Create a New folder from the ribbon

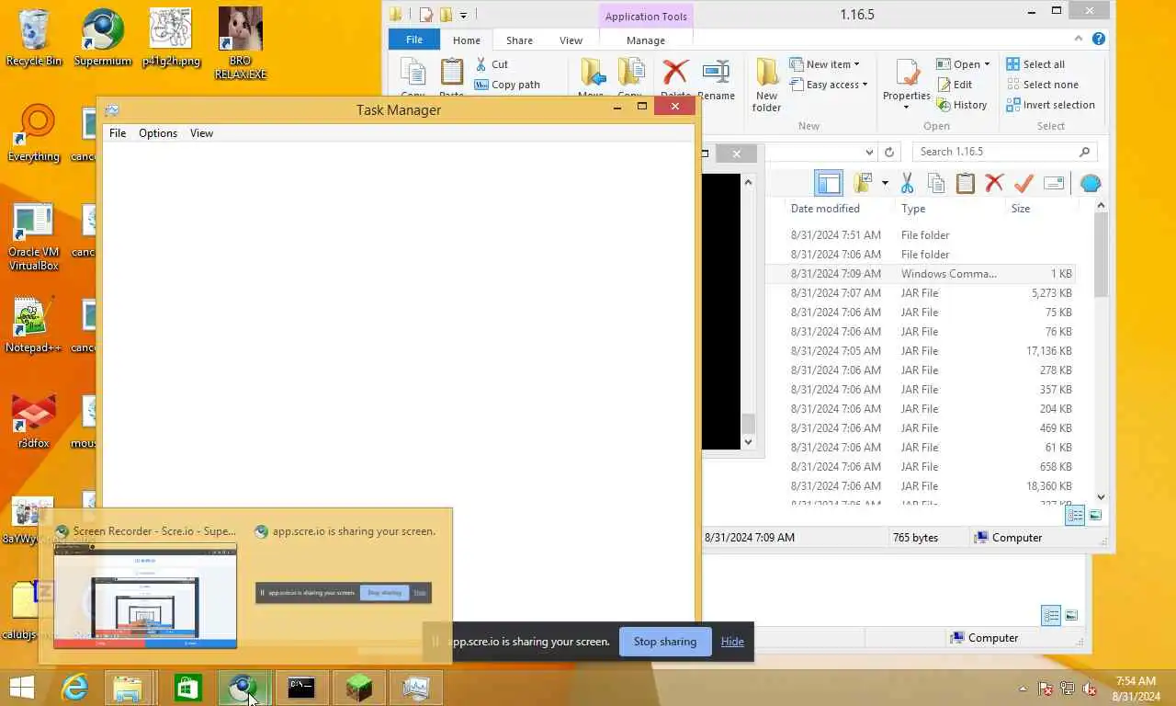[767, 85]
